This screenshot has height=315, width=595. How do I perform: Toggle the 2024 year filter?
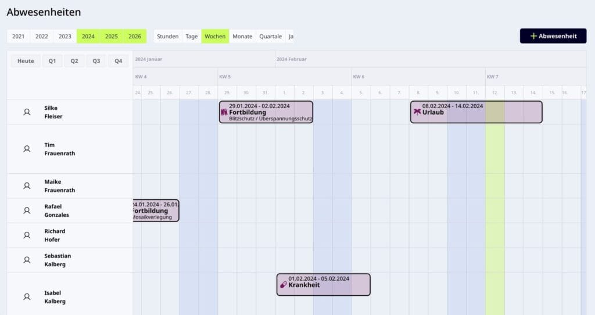point(88,36)
